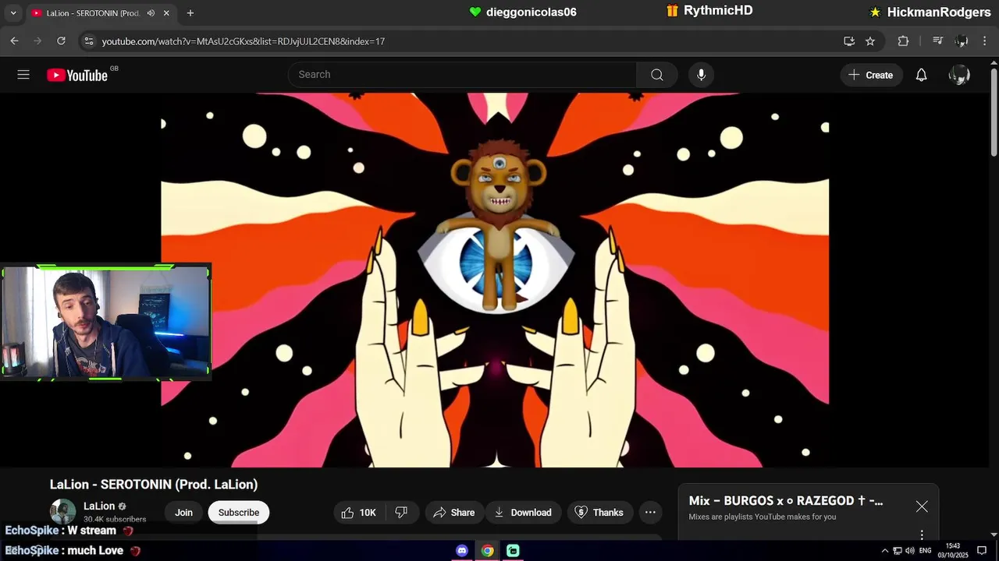The image size is (999, 561).
Task: Click the SEROTONIN video player
Action: 495,280
